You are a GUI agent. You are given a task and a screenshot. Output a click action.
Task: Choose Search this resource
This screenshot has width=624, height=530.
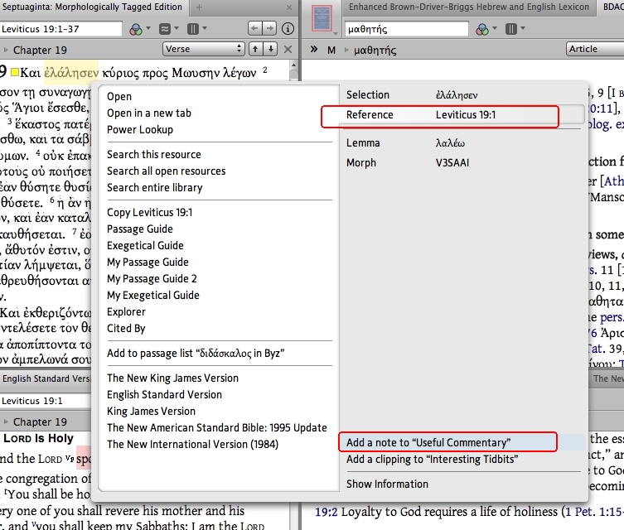coord(153,155)
